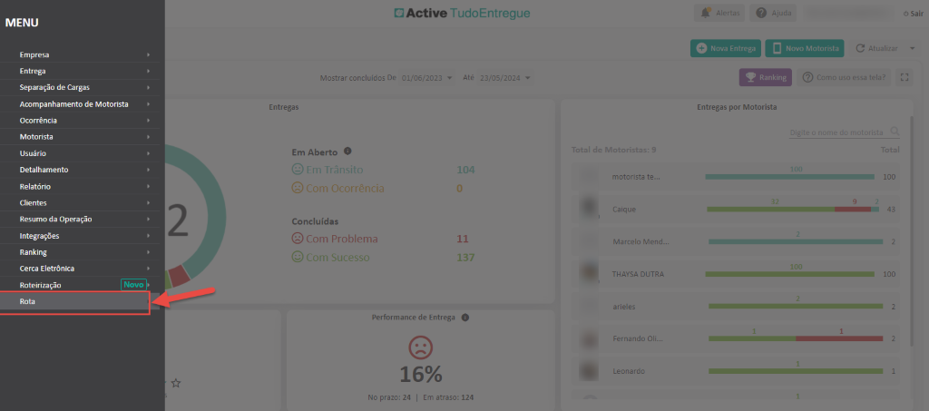The height and width of the screenshot is (411, 929).
Task: Toggle fullscreen expand icon
Action: pyautogui.click(x=905, y=77)
